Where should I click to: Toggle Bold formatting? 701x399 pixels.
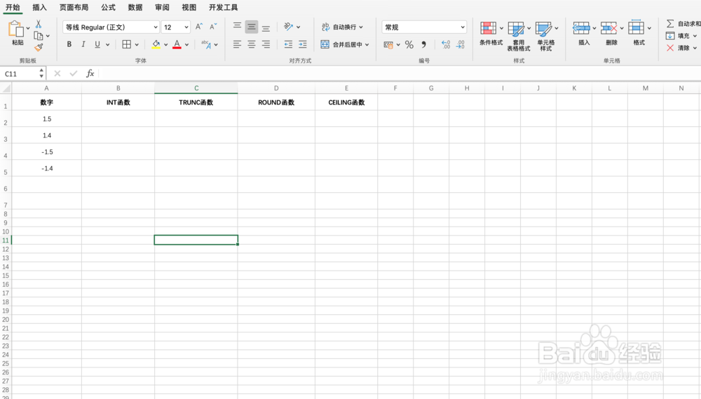pyautogui.click(x=69, y=44)
